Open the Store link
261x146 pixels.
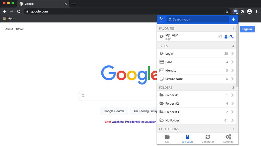(20, 29)
